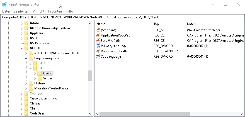Collapse the Engineering Base node
Viewport: 245px width, 117px height.
(26, 58)
